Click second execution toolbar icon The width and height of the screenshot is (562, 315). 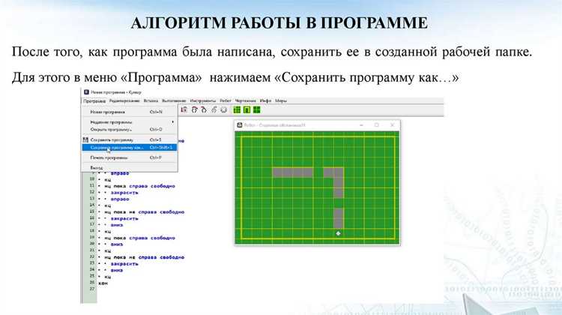[x=194, y=109]
